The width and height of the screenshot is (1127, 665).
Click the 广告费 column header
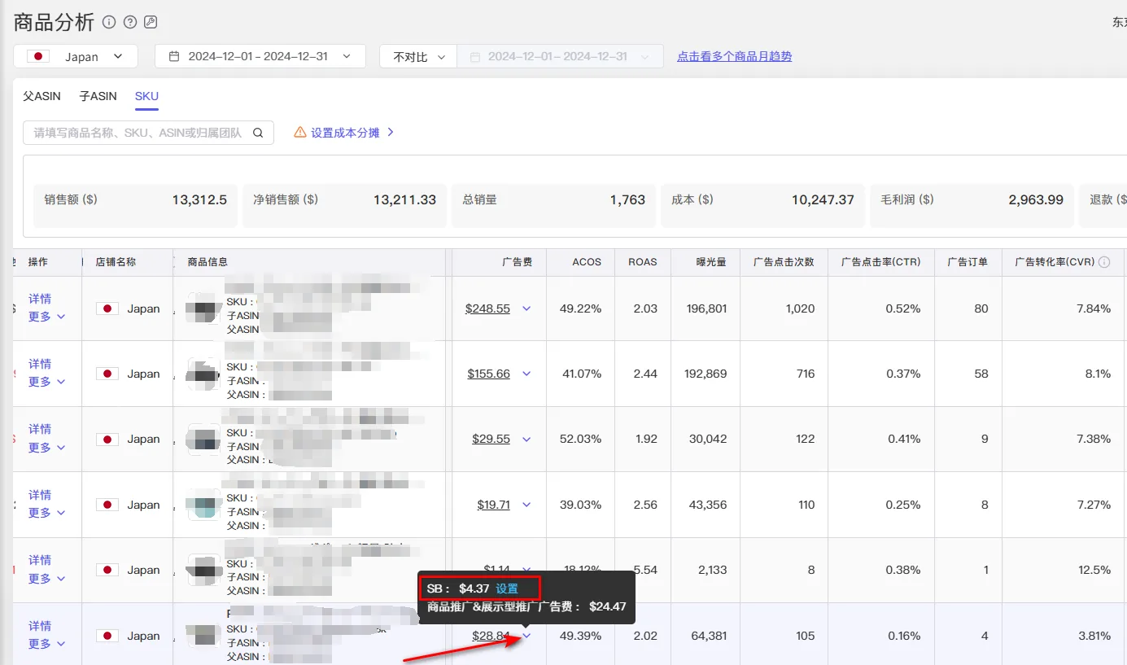coord(517,262)
